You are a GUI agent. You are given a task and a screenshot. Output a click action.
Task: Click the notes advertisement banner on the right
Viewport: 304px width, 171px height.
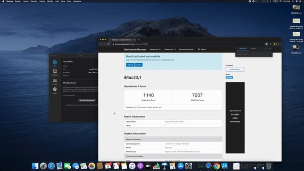pyautogui.click(x=235, y=118)
